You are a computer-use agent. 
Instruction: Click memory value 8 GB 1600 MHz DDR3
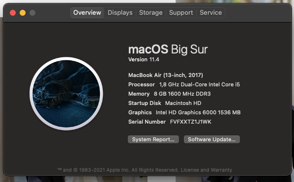coord(182,94)
